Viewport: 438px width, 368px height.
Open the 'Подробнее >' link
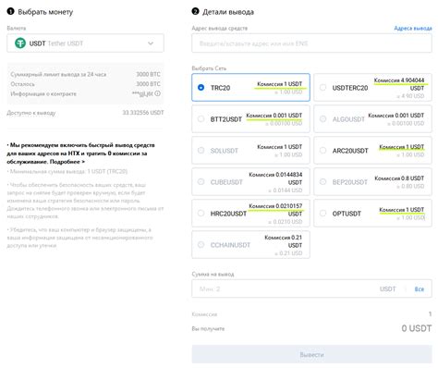tap(67, 162)
